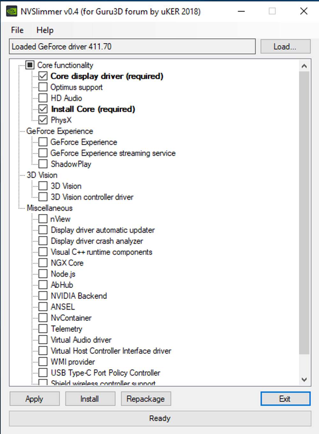Toggle the Core functionality group checkbox

(x=30, y=65)
